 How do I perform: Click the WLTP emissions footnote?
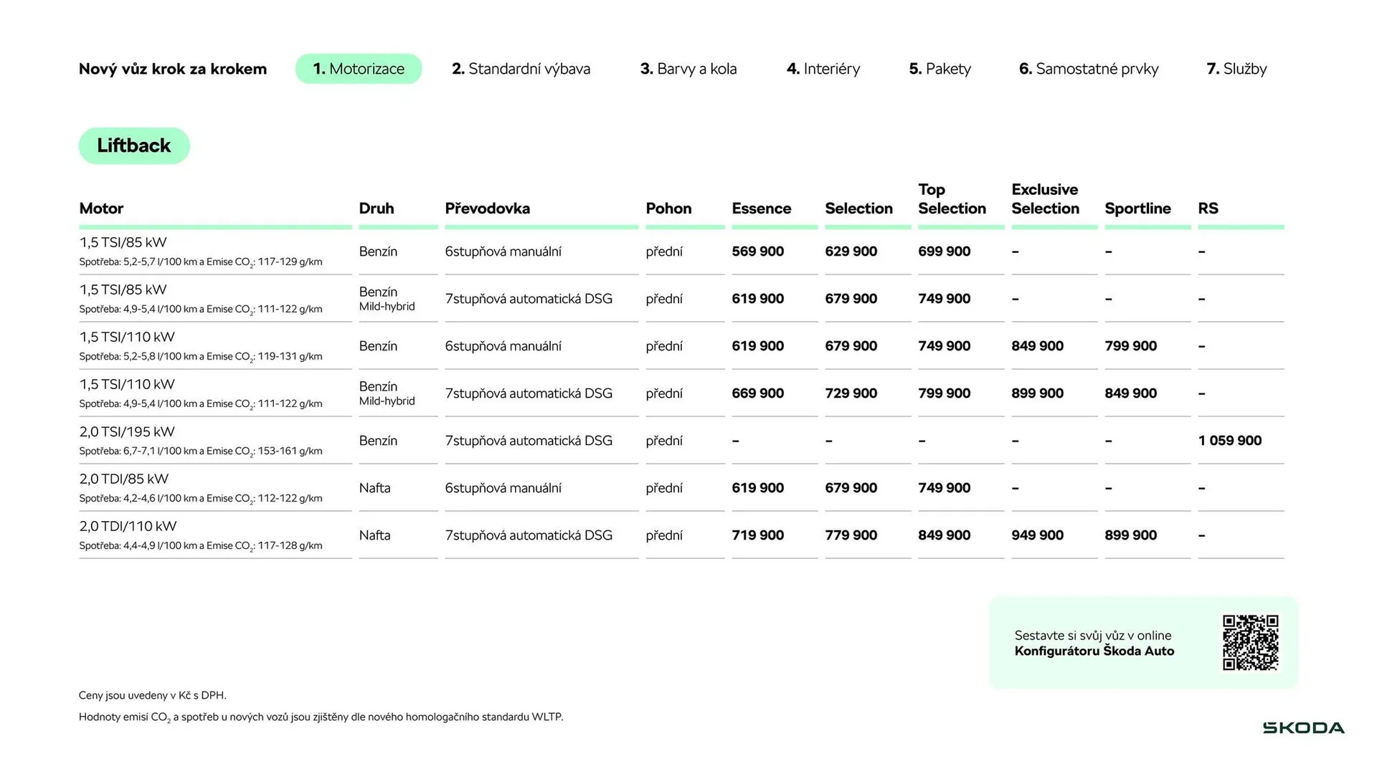coord(321,717)
